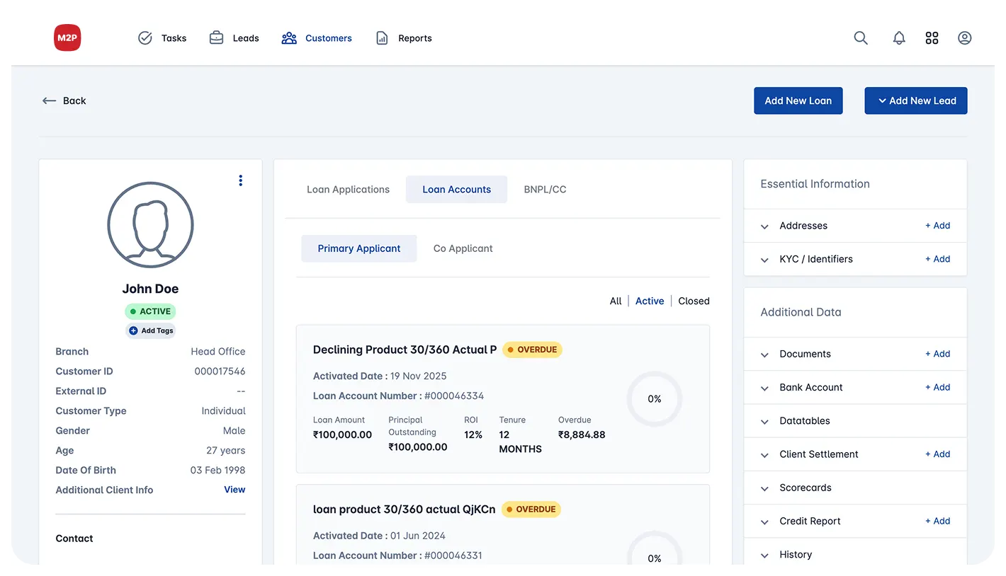Expand the Datatables section
This screenshot has height=576, width=1006.
pyautogui.click(x=764, y=421)
